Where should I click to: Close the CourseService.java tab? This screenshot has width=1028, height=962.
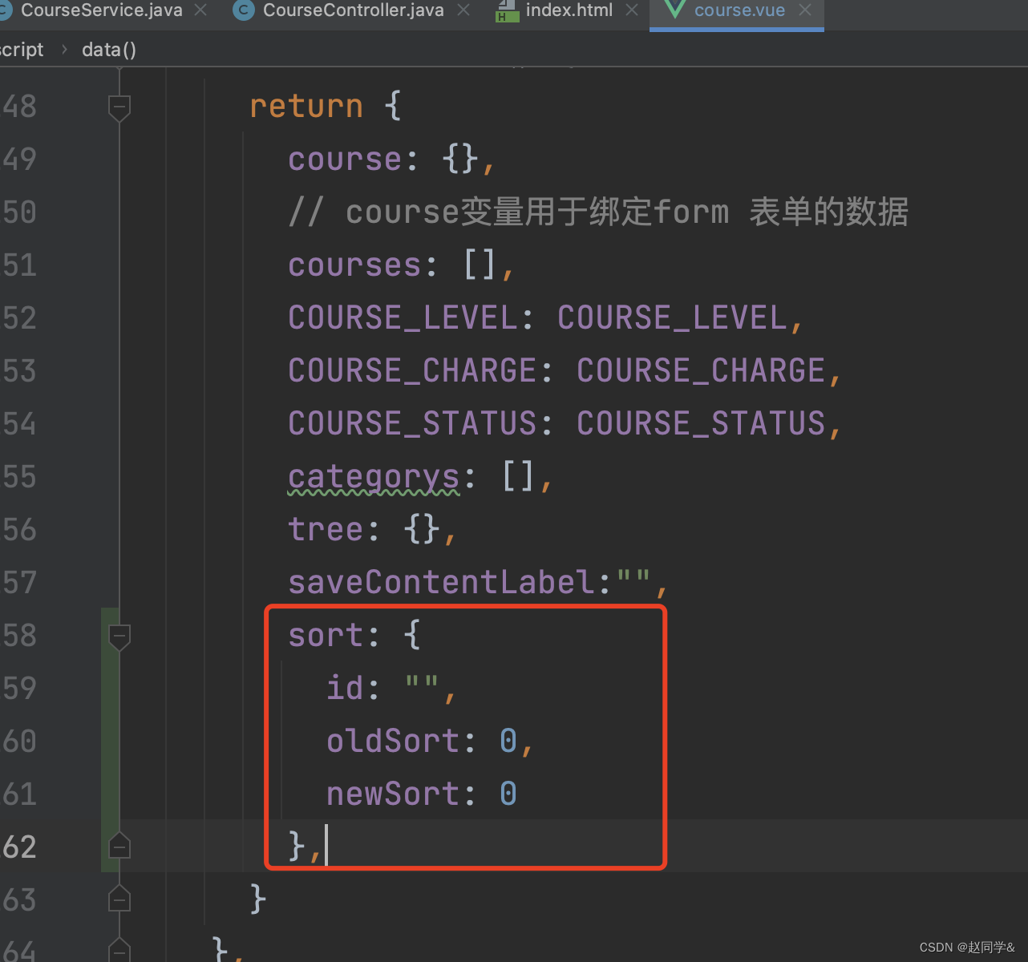[200, 10]
